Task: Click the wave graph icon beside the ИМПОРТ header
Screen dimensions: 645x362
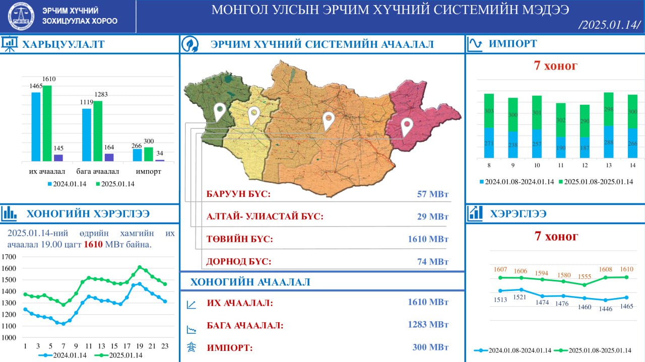Action: click(x=475, y=44)
